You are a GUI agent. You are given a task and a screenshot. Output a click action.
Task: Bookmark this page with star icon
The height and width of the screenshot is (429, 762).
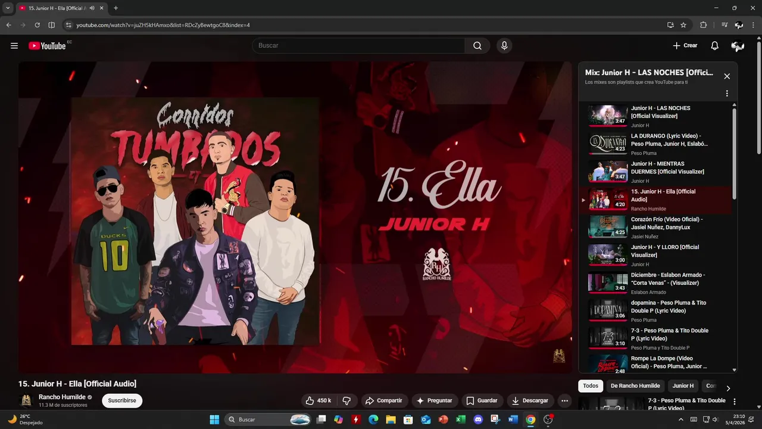(x=683, y=25)
